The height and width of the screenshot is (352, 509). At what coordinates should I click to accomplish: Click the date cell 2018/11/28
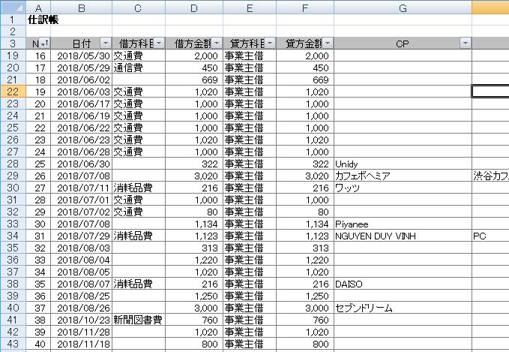[x=82, y=332]
